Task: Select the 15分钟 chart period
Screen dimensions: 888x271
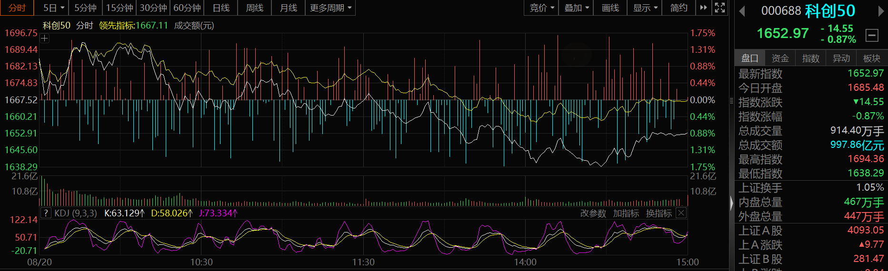Action: coord(120,8)
